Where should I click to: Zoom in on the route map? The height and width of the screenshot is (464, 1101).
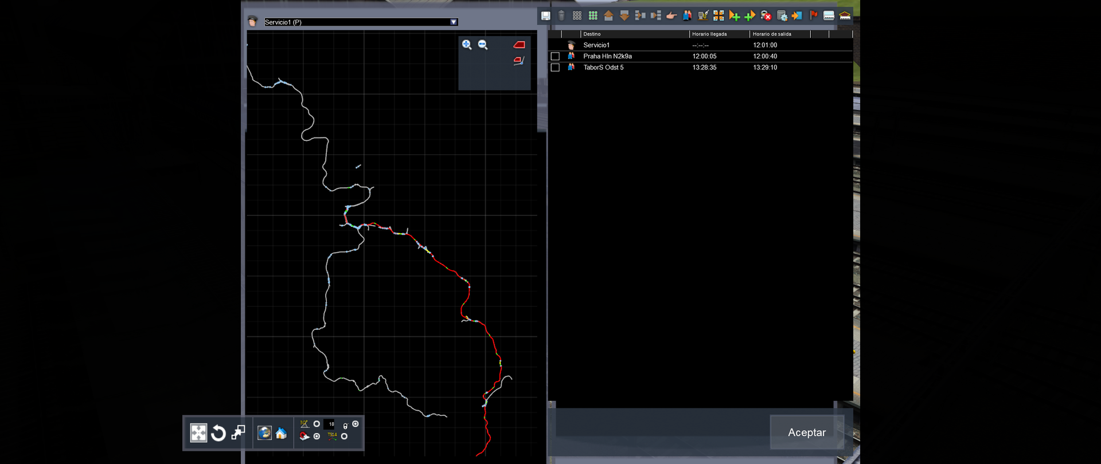click(x=467, y=45)
